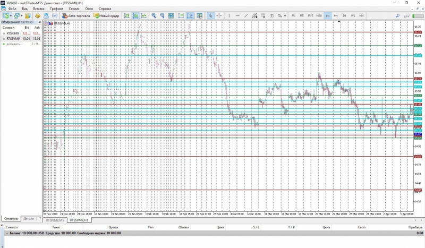The width and height of the screenshot is (425, 248).
Task: Switch to the Детали tab
Action: pyautogui.click(x=29, y=218)
